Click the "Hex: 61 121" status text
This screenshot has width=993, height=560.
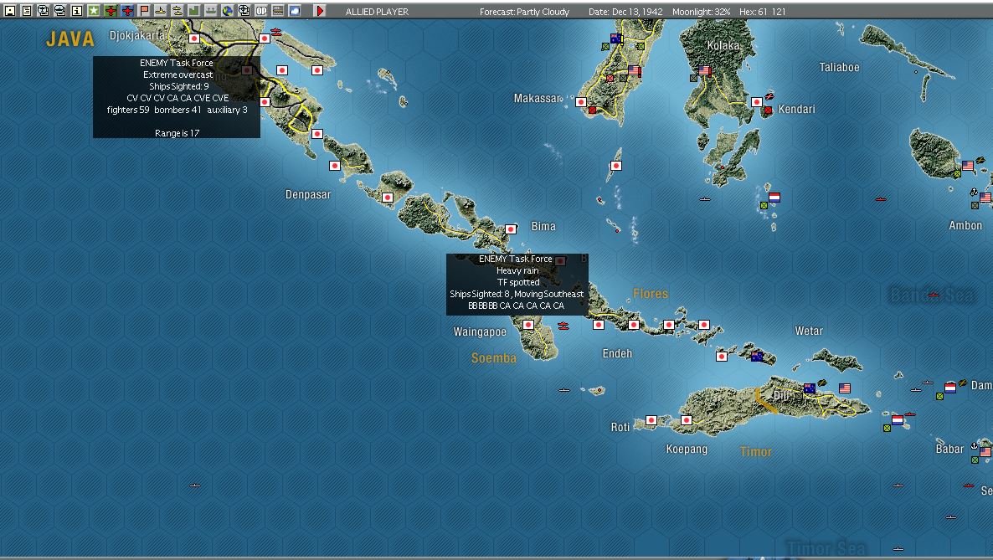click(x=763, y=12)
